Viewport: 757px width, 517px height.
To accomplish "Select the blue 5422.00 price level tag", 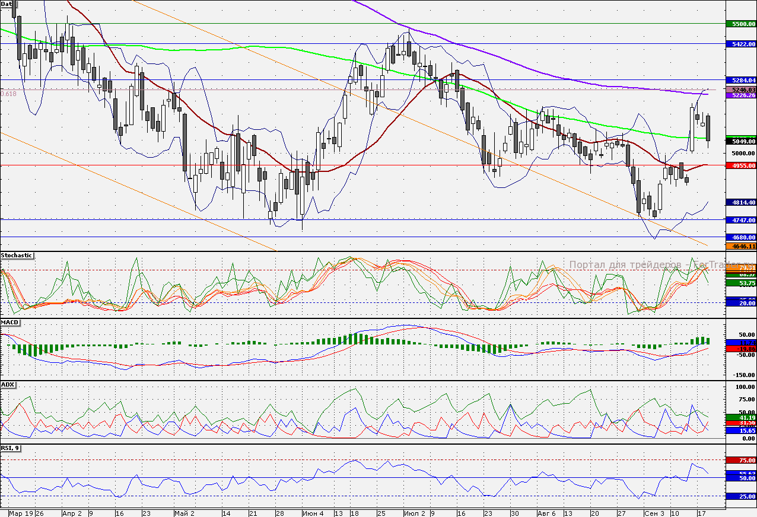I will [x=741, y=44].
